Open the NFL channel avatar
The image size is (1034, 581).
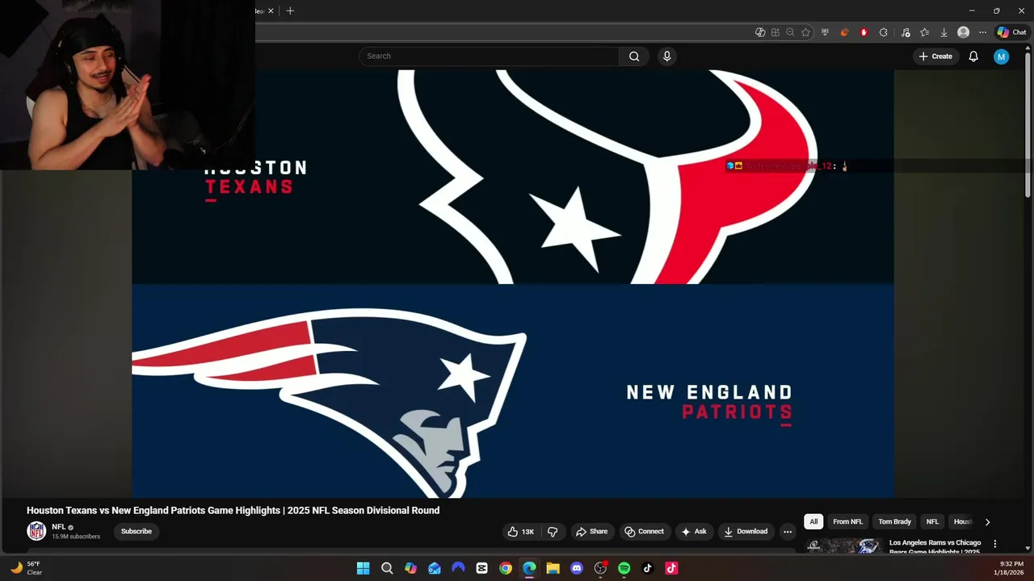point(36,531)
